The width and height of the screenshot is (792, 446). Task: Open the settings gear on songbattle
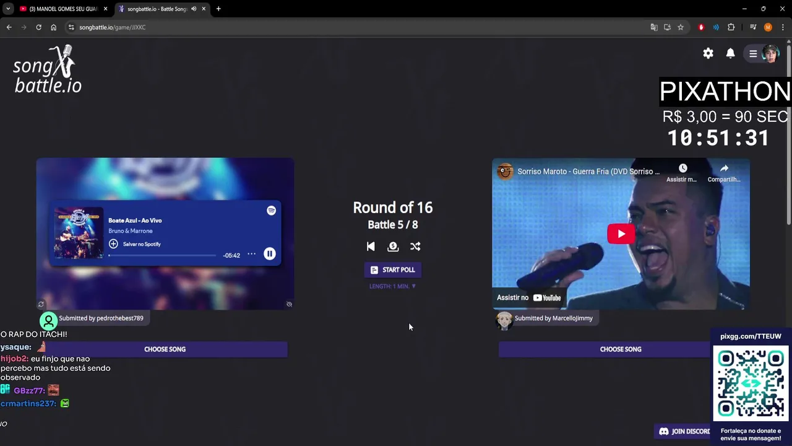click(x=708, y=53)
